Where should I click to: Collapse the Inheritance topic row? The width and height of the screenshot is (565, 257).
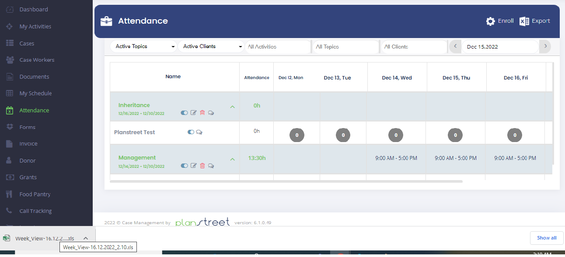(233, 106)
